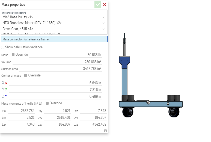Viewport: 211px width, 142px height.
Task: Click Lzz value 4342.462
Action: coord(99,124)
